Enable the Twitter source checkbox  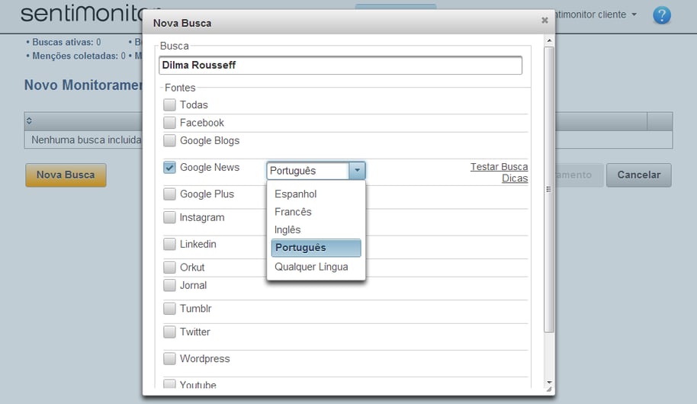pyautogui.click(x=169, y=332)
